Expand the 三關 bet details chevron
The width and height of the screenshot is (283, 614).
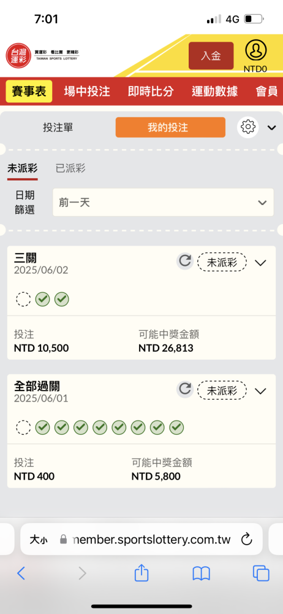pos(260,263)
